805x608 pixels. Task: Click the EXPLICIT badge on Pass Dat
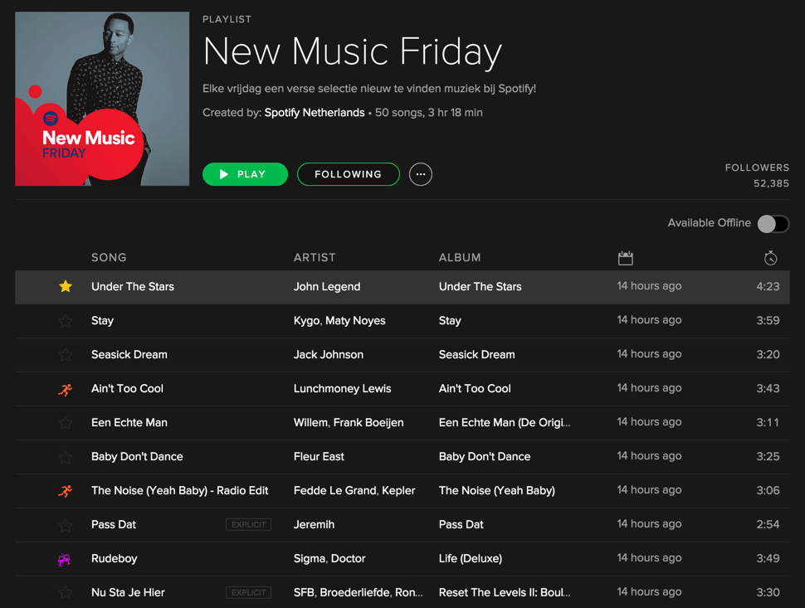click(x=248, y=524)
